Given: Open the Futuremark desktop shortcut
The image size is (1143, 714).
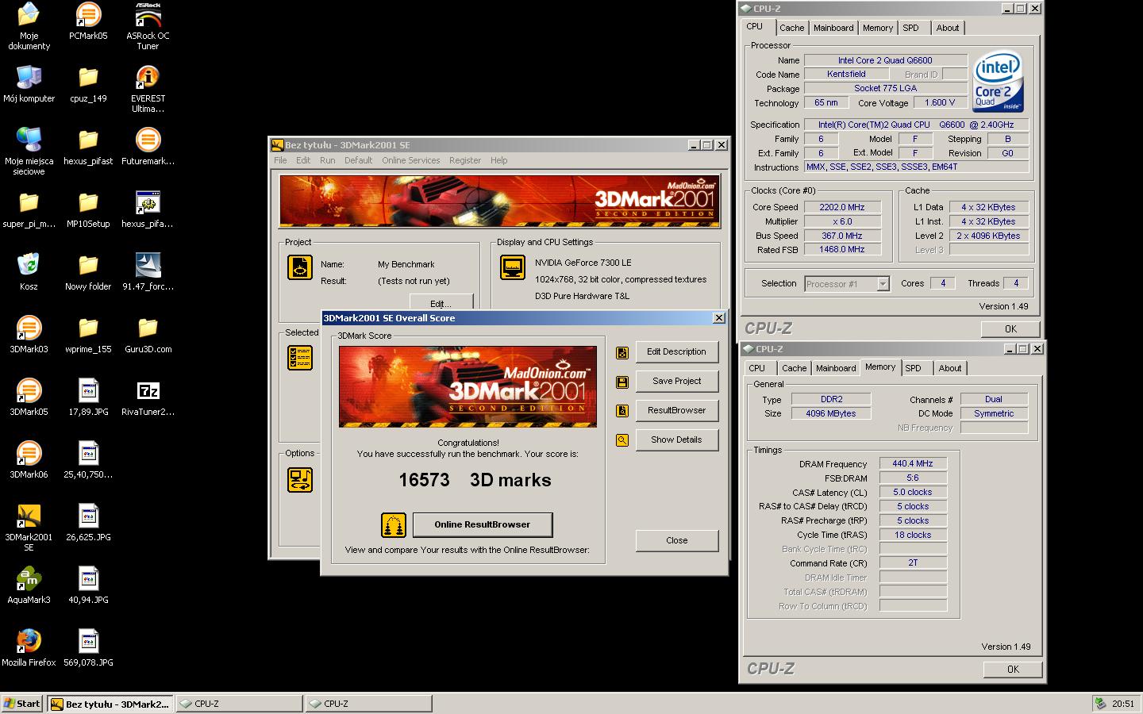Looking at the screenshot, I should 148,147.
